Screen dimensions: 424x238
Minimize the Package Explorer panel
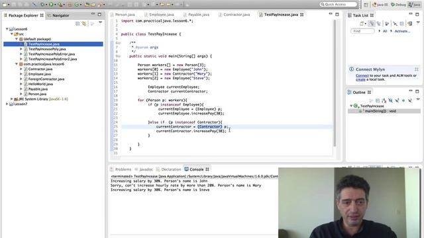(93, 14)
